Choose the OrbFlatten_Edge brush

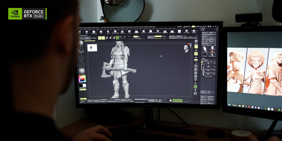[115, 31]
